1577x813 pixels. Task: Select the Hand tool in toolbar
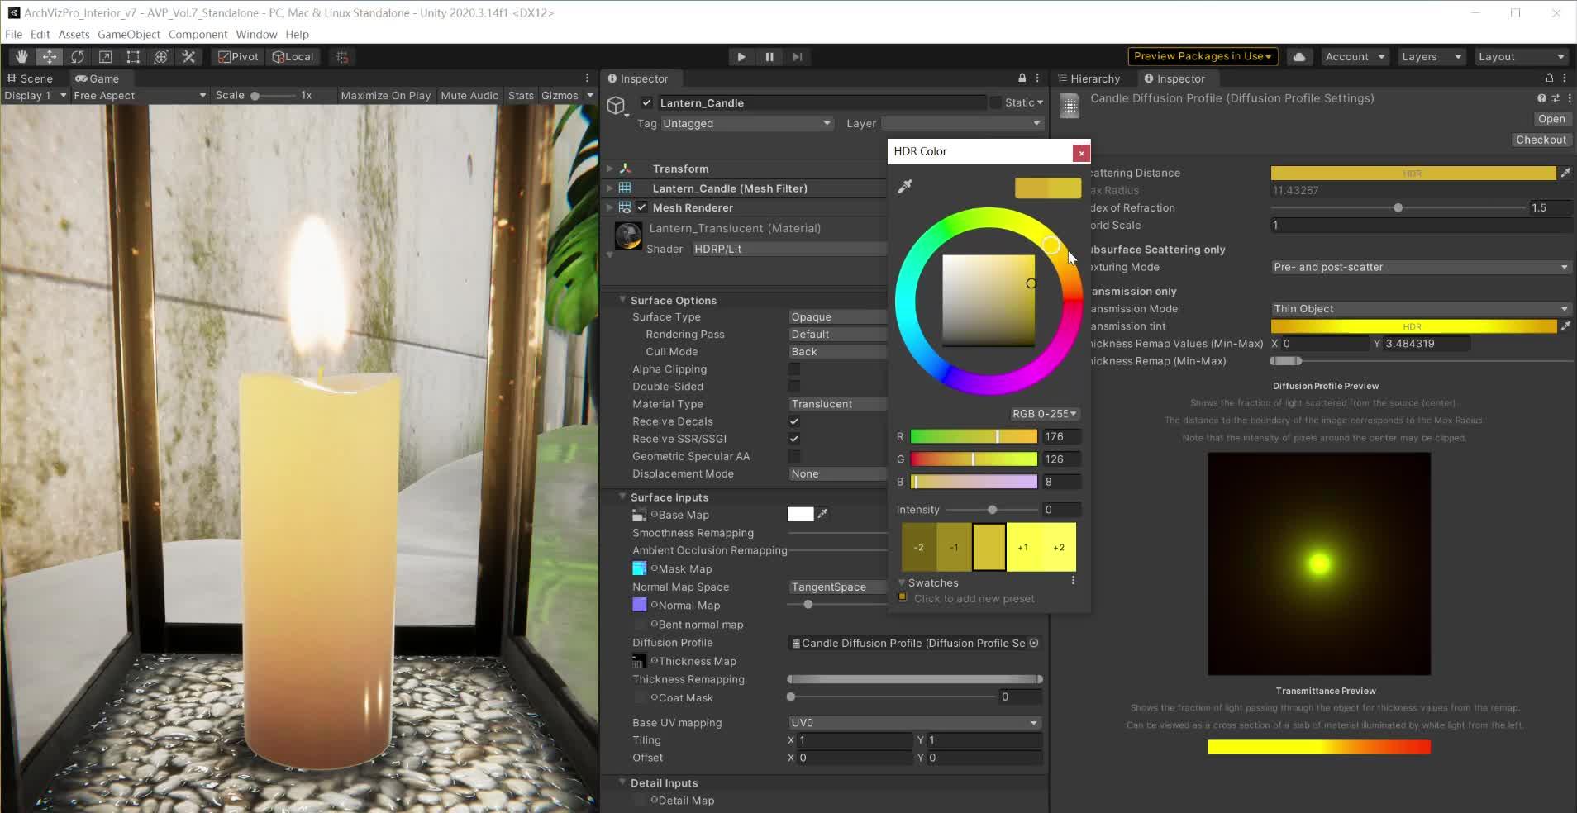point(21,57)
